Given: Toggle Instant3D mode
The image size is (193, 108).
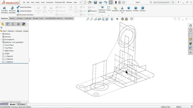Looking at the screenshot, I should pos(115,9).
